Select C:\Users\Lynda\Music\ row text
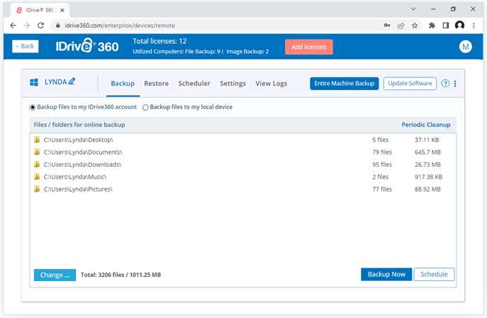This screenshot has width=487, height=318. 75,177
